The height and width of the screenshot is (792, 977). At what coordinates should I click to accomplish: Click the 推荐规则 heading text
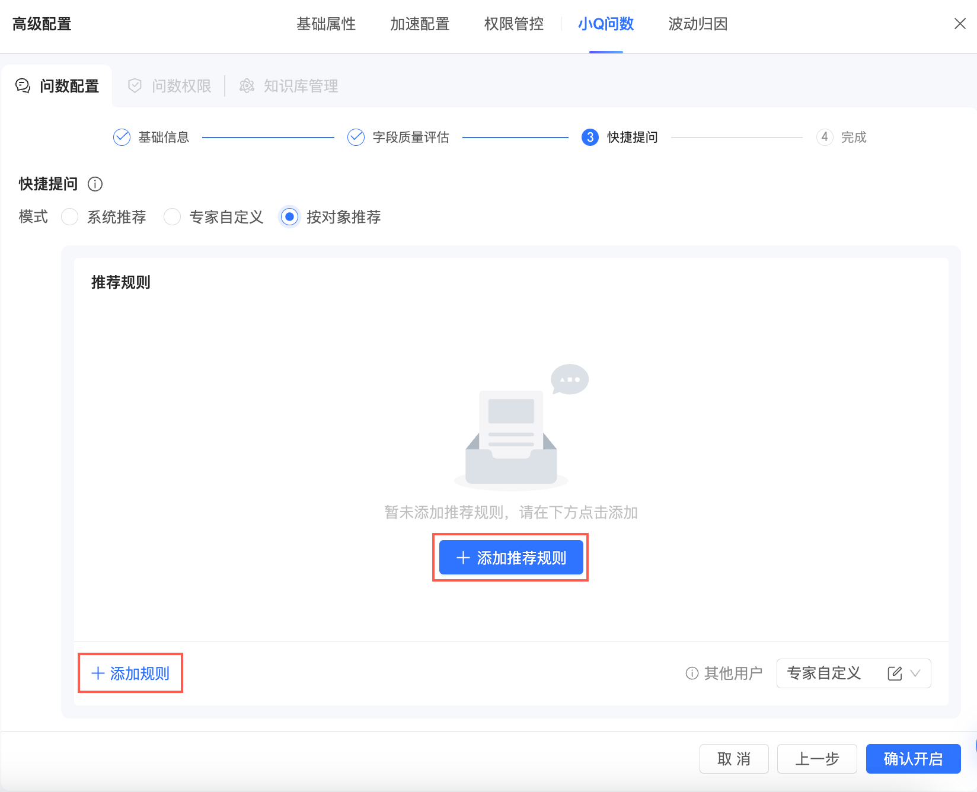point(121,282)
